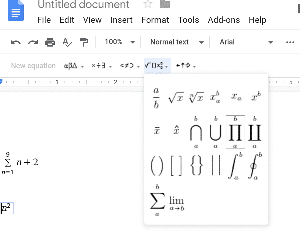Star the Untitled document
The height and width of the screenshot is (234, 300).
click(x=148, y=4)
